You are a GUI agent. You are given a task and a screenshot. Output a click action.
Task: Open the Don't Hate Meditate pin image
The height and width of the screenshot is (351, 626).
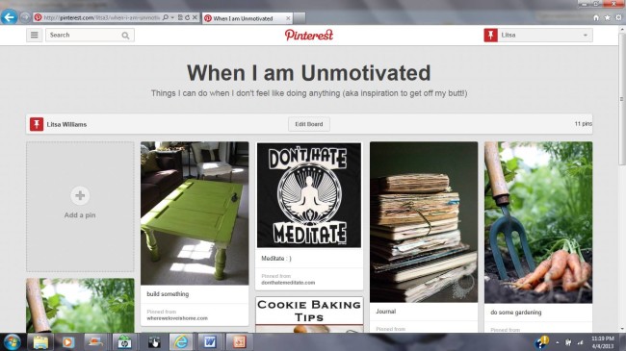coord(309,195)
